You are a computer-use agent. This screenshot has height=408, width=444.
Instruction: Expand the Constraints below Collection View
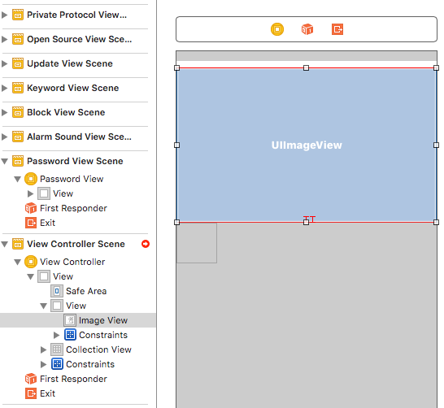click(x=43, y=364)
